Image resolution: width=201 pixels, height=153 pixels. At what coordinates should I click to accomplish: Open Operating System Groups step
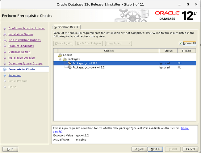[x=25, y=64]
